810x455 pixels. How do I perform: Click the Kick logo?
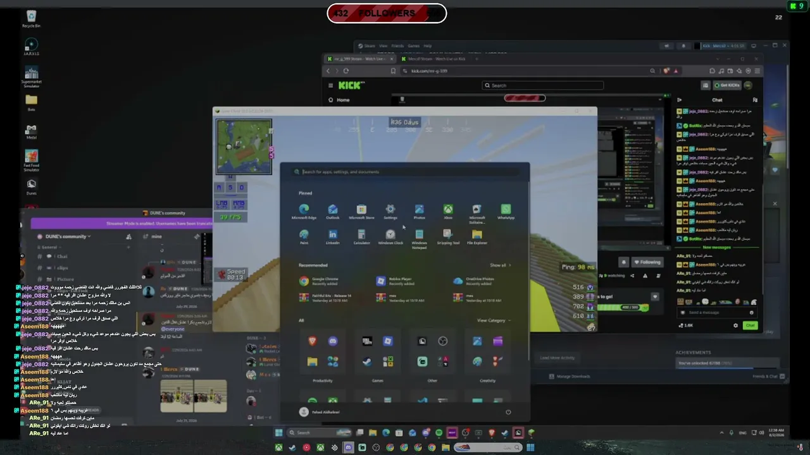pyautogui.click(x=352, y=85)
